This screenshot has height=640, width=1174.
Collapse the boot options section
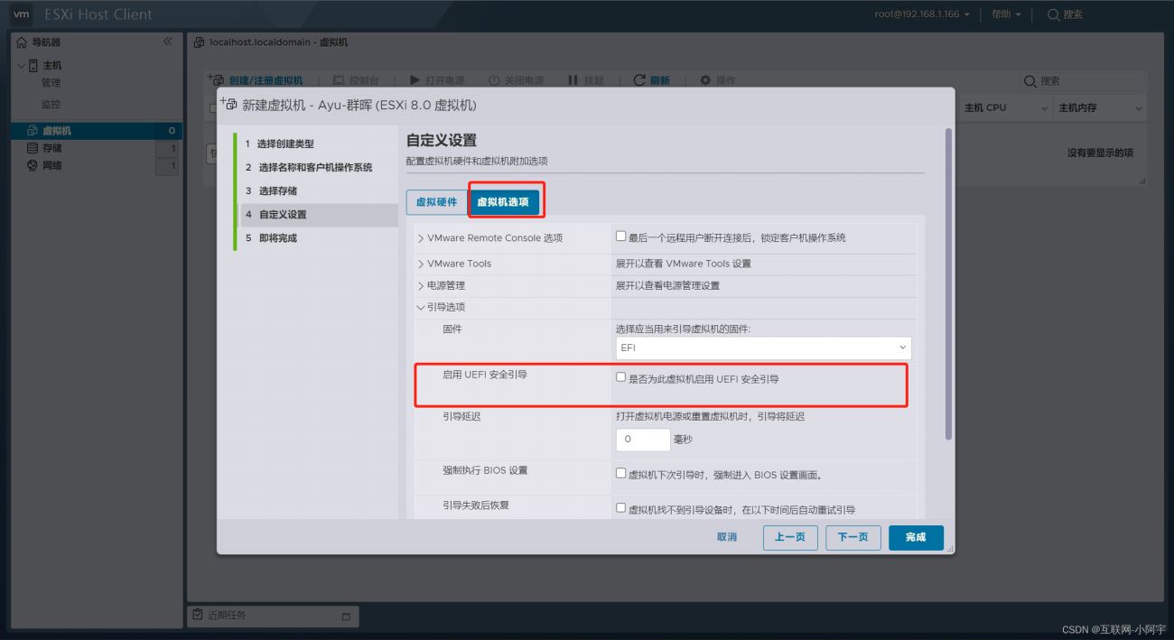(x=420, y=307)
